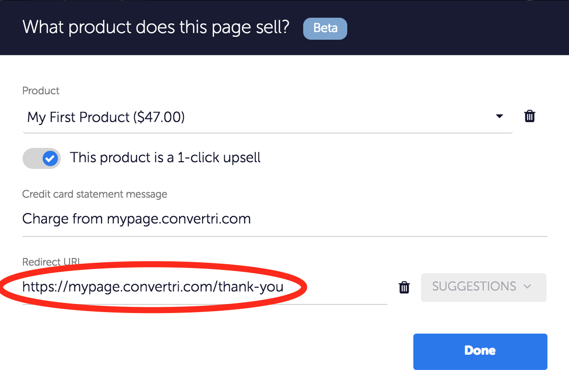569x392 pixels.
Task: Toggle the 1-click upsell switch
Action: [42, 158]
